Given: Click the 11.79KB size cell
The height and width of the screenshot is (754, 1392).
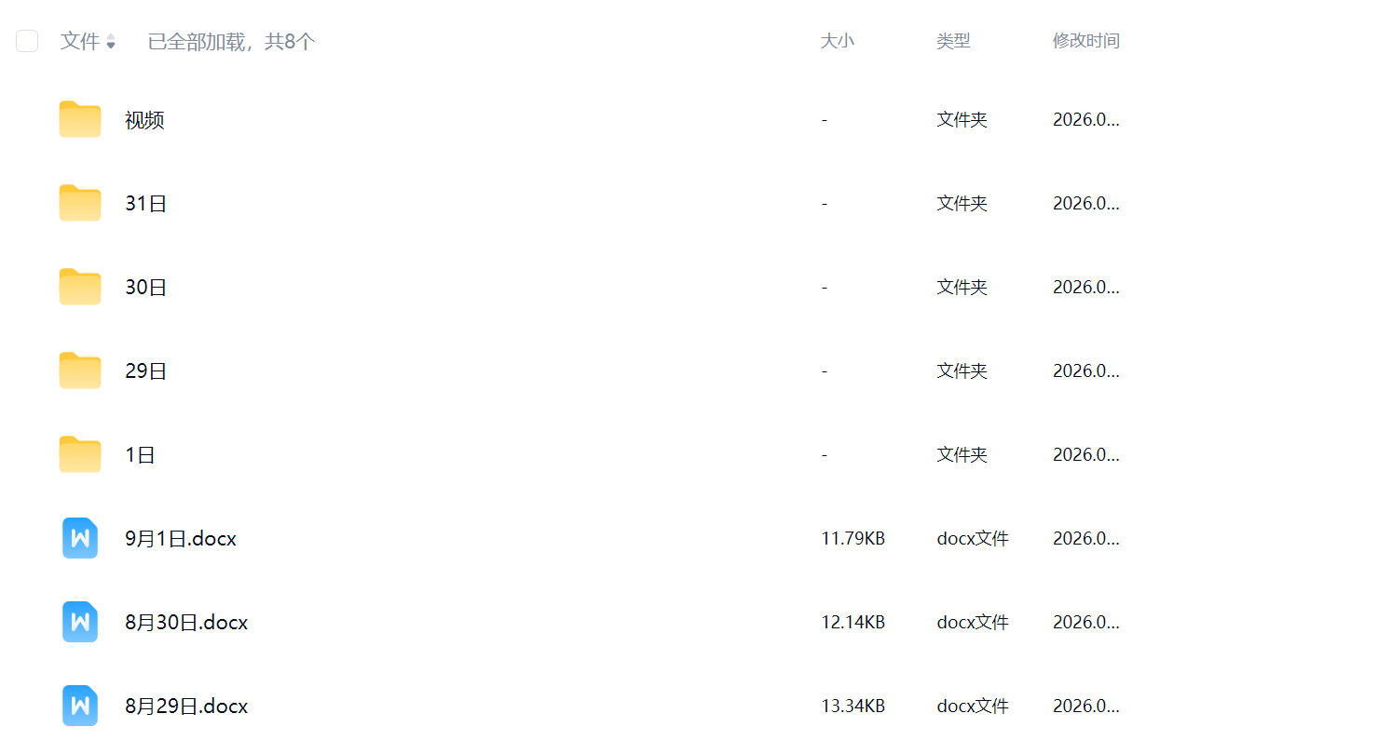Looking at the screenshot, I should (x=853, y=539).
